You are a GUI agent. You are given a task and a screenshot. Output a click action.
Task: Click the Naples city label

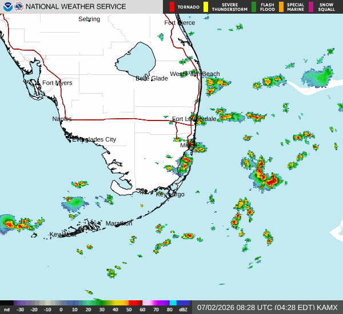[62, 119]
